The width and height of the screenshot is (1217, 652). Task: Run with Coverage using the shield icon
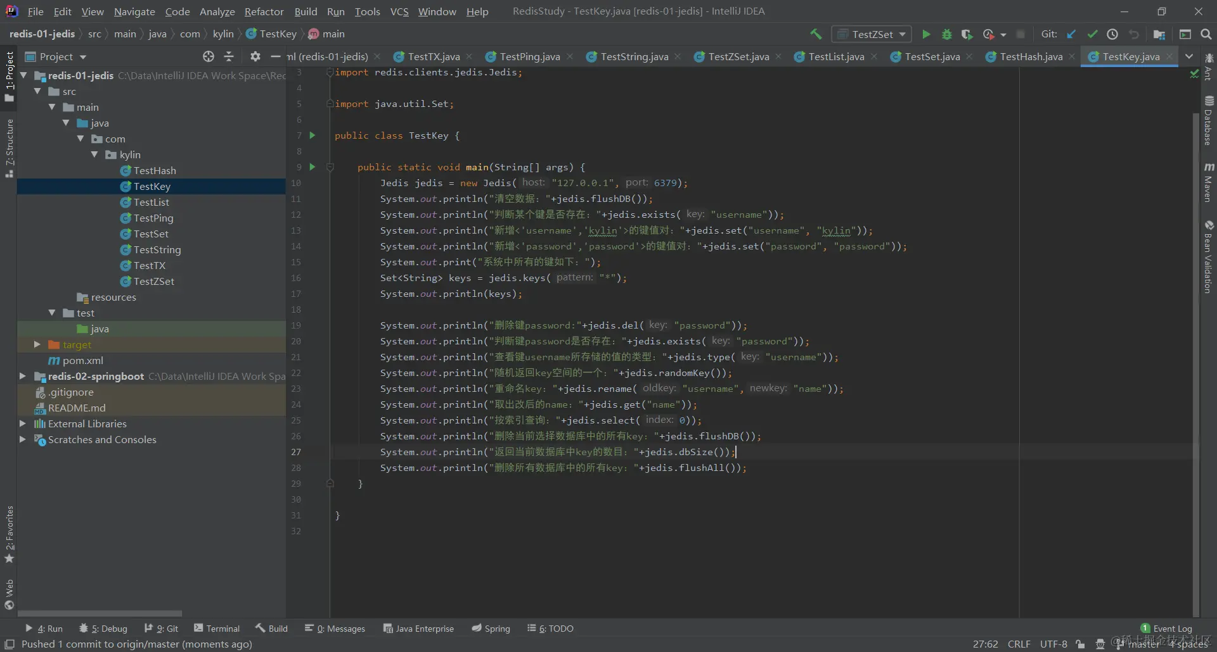point(967,34)
